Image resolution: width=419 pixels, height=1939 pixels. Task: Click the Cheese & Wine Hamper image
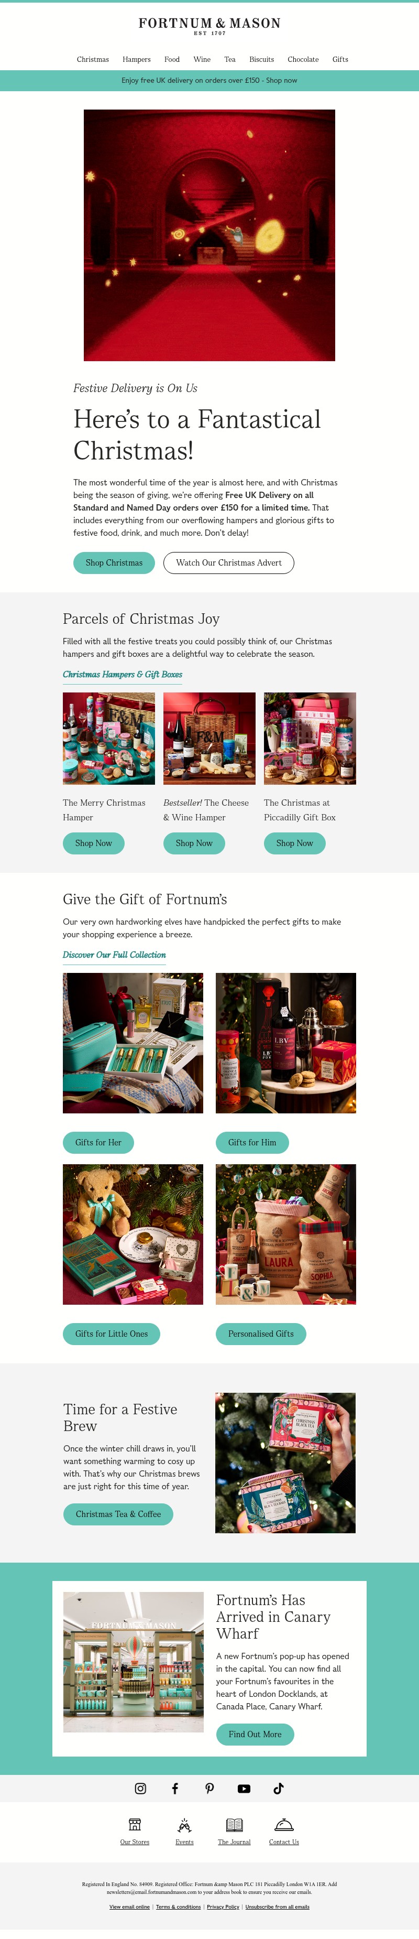point(209,739)
